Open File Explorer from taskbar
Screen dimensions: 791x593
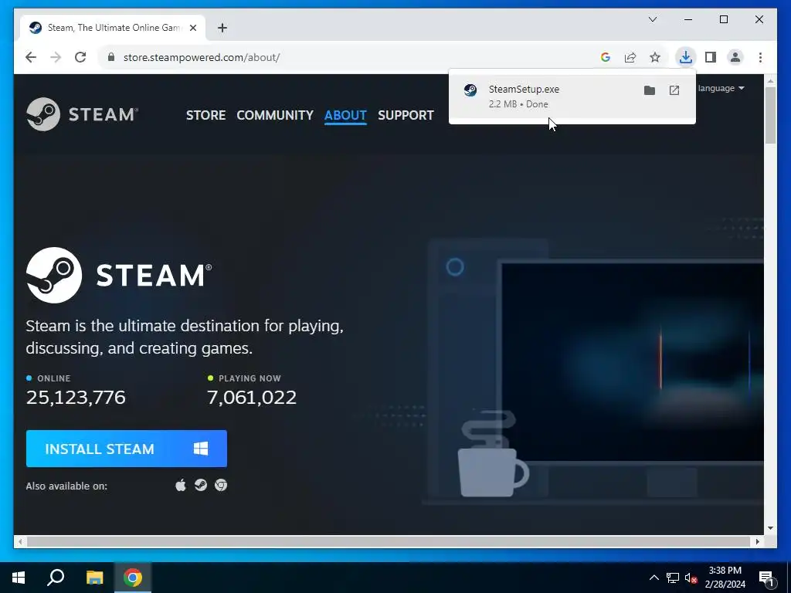[x=94, y=578]
